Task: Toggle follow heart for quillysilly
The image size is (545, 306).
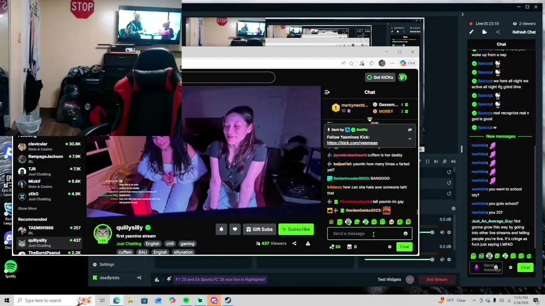Action: pos(235,229)
